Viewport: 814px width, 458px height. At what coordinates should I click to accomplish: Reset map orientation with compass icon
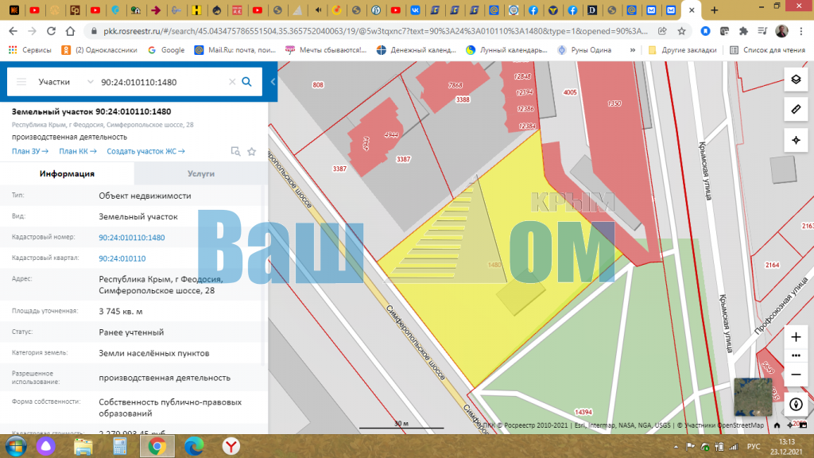pos(796,404)
